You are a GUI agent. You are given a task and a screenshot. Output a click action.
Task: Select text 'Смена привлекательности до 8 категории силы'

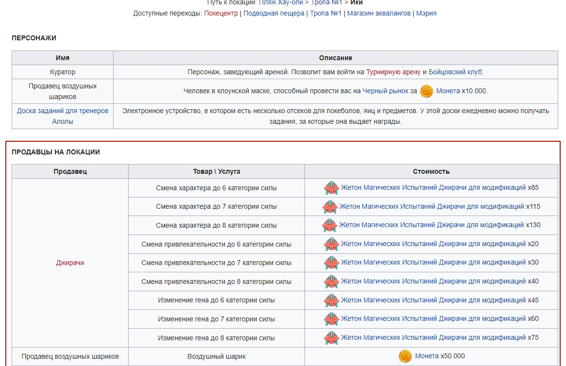click(x=216, y=282)
